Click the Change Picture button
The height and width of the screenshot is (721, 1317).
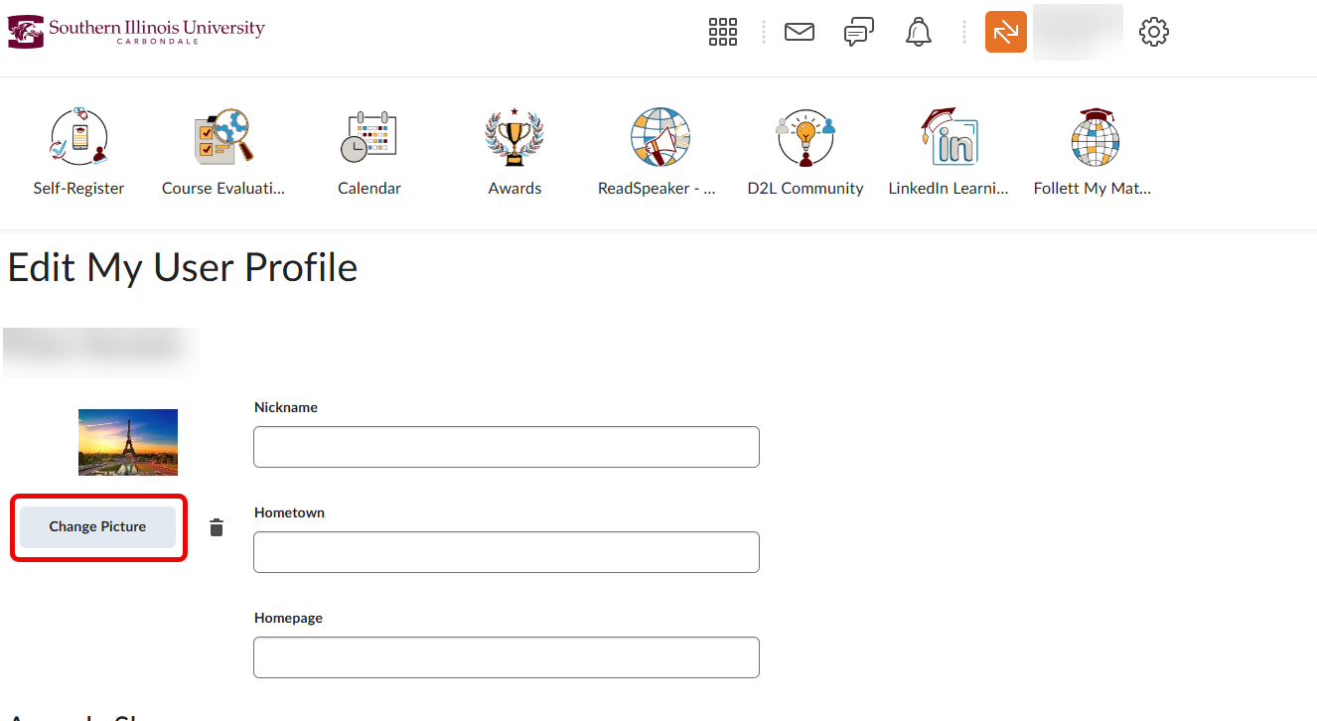97,526
